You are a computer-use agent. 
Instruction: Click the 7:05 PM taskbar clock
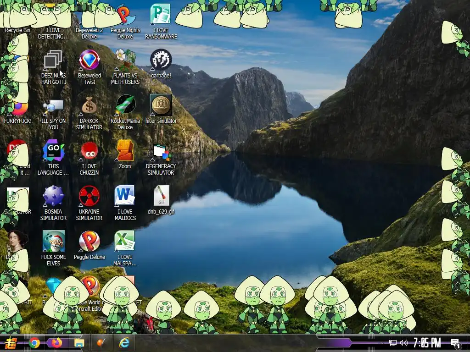coord(427,343)
